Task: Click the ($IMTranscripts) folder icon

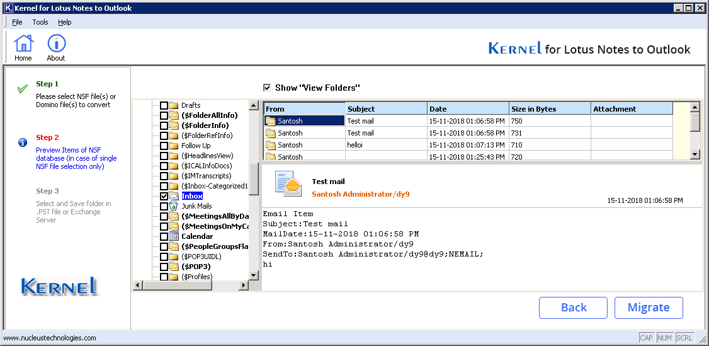Action: tap(174, 175)
